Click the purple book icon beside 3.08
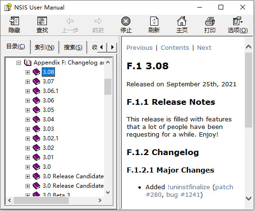 [36, 72]
